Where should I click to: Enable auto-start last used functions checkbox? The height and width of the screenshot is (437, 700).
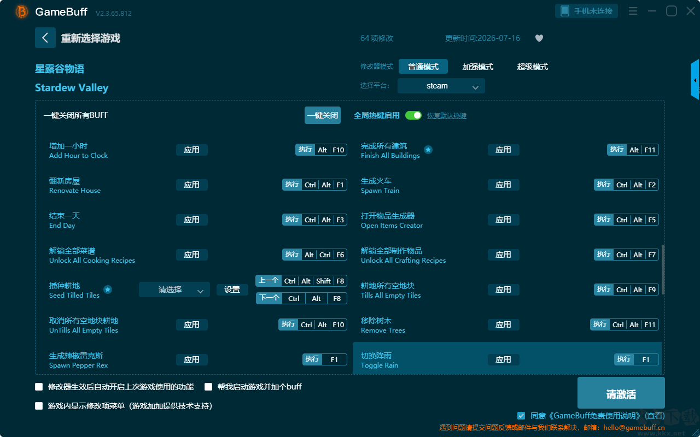pos(39,387)
